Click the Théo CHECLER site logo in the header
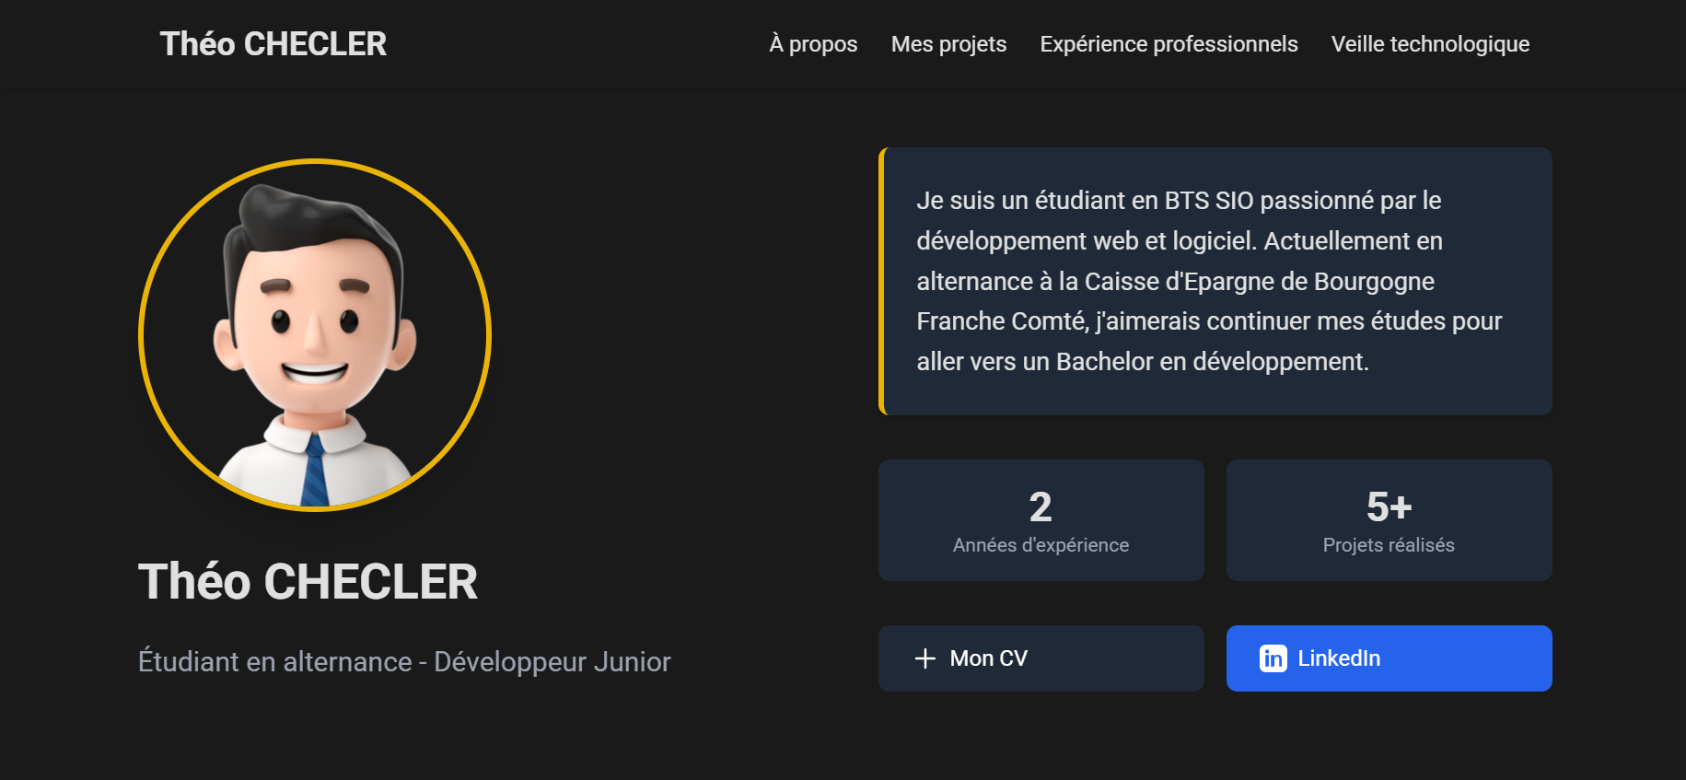The height and width of the screenshot is (780, 1686). (273, 44)
